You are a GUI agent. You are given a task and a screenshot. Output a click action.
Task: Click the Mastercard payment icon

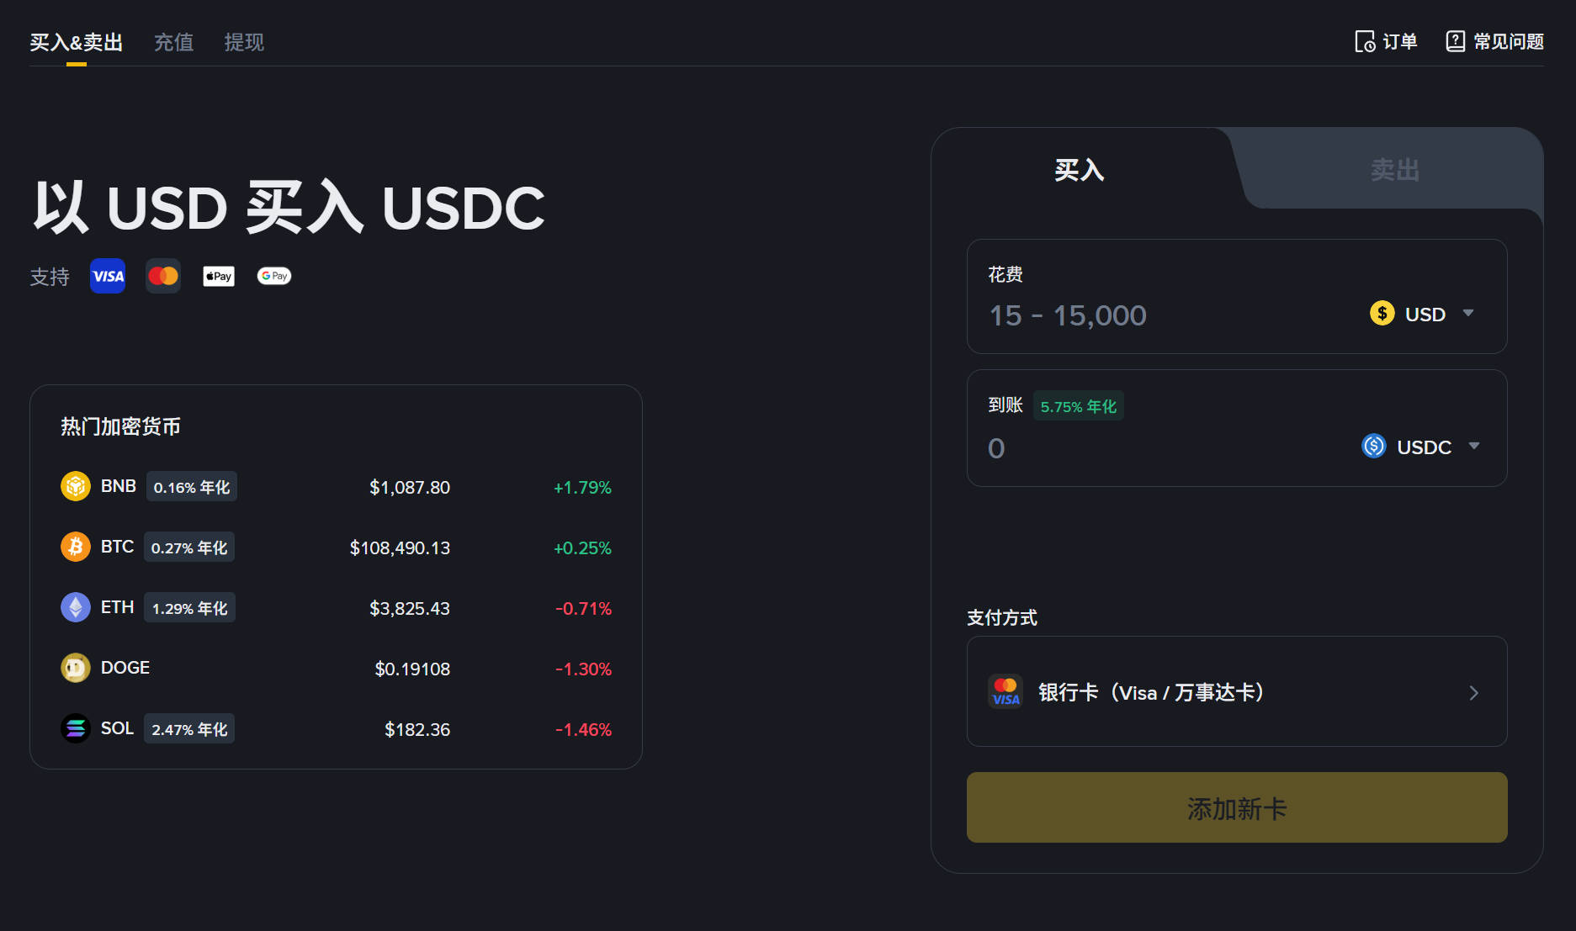coord(162,276)
